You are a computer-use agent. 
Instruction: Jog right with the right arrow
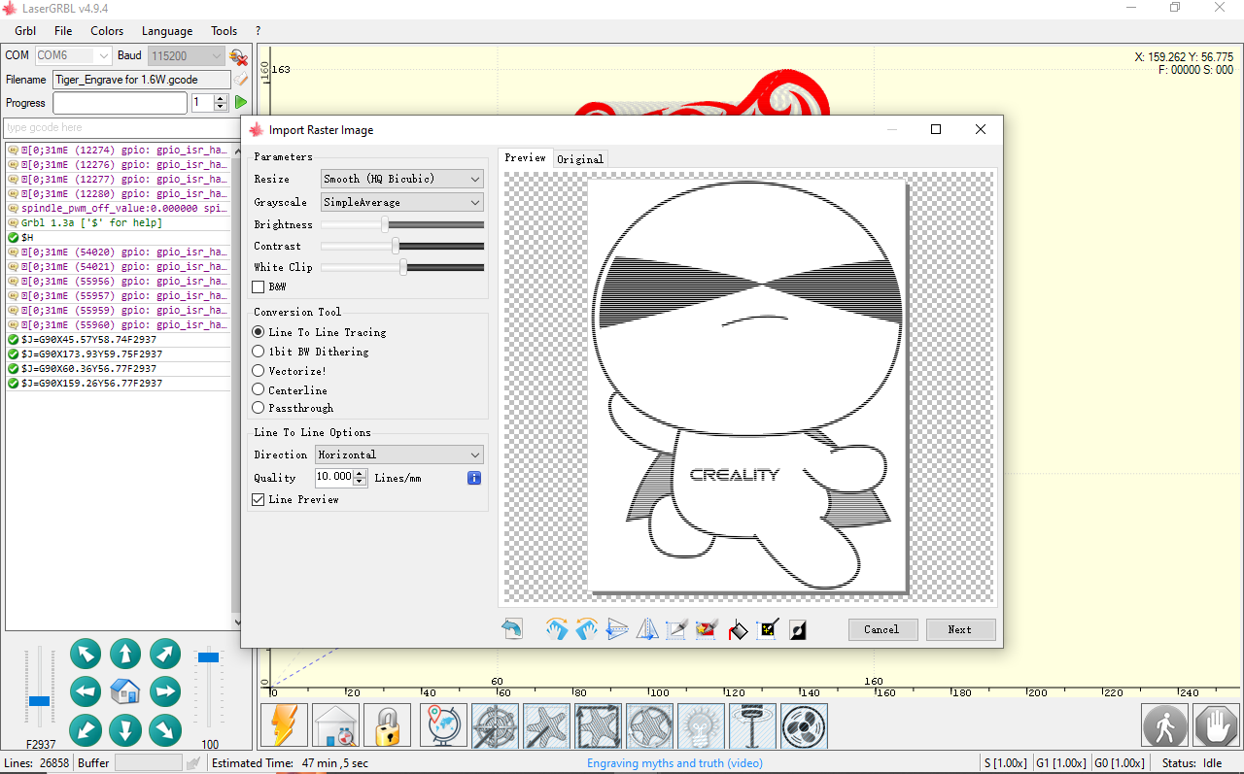click(165, 692)
